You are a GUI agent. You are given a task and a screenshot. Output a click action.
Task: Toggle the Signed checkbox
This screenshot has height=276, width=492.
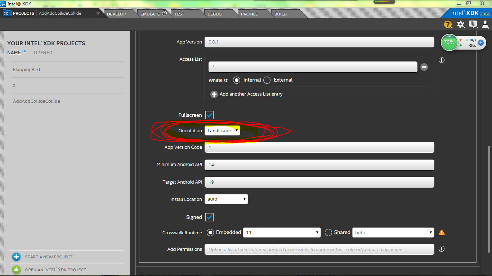(x=209, y=217)
